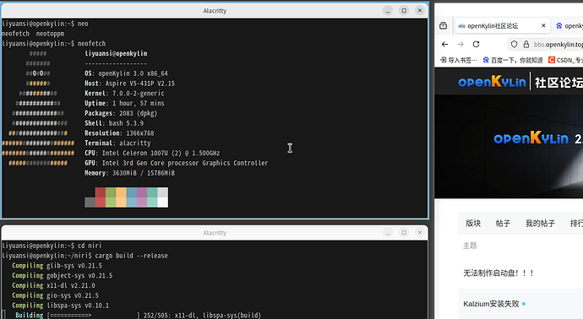Click 'Compiling glib-sys v0.21.5' line
This screenshot has width=583, height=319.
[57, 266]
